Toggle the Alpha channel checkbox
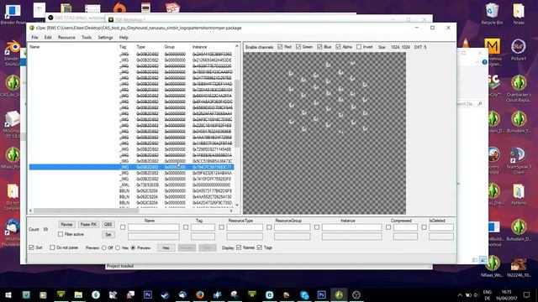 pyautogui.click(x=338, y=47)
